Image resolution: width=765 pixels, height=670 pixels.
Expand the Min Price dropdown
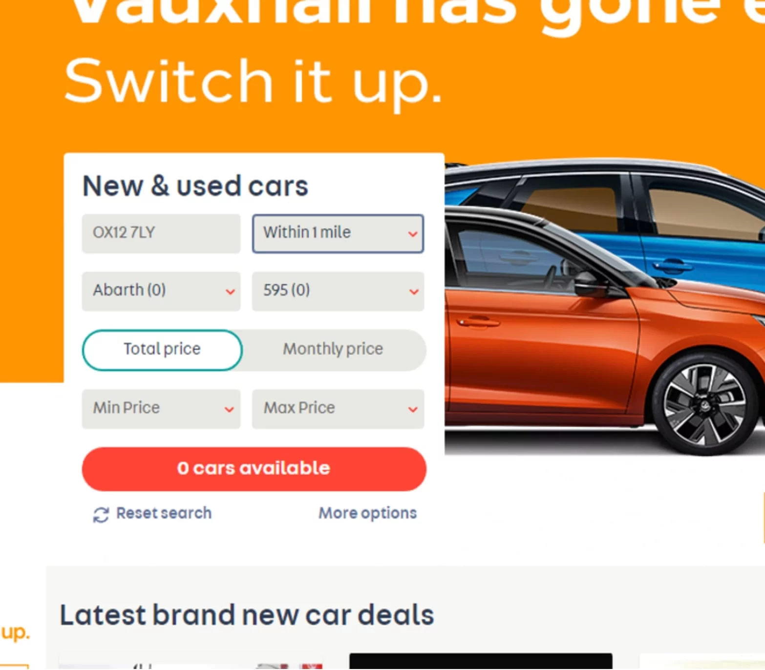(x=161, y=409)
